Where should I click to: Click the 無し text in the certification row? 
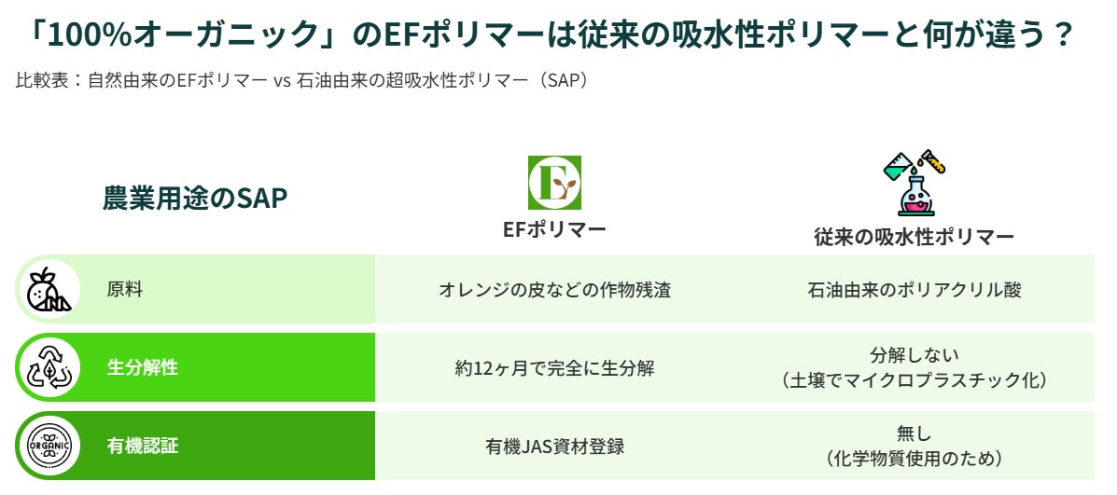pyautogui.click(x=914, y=433)
